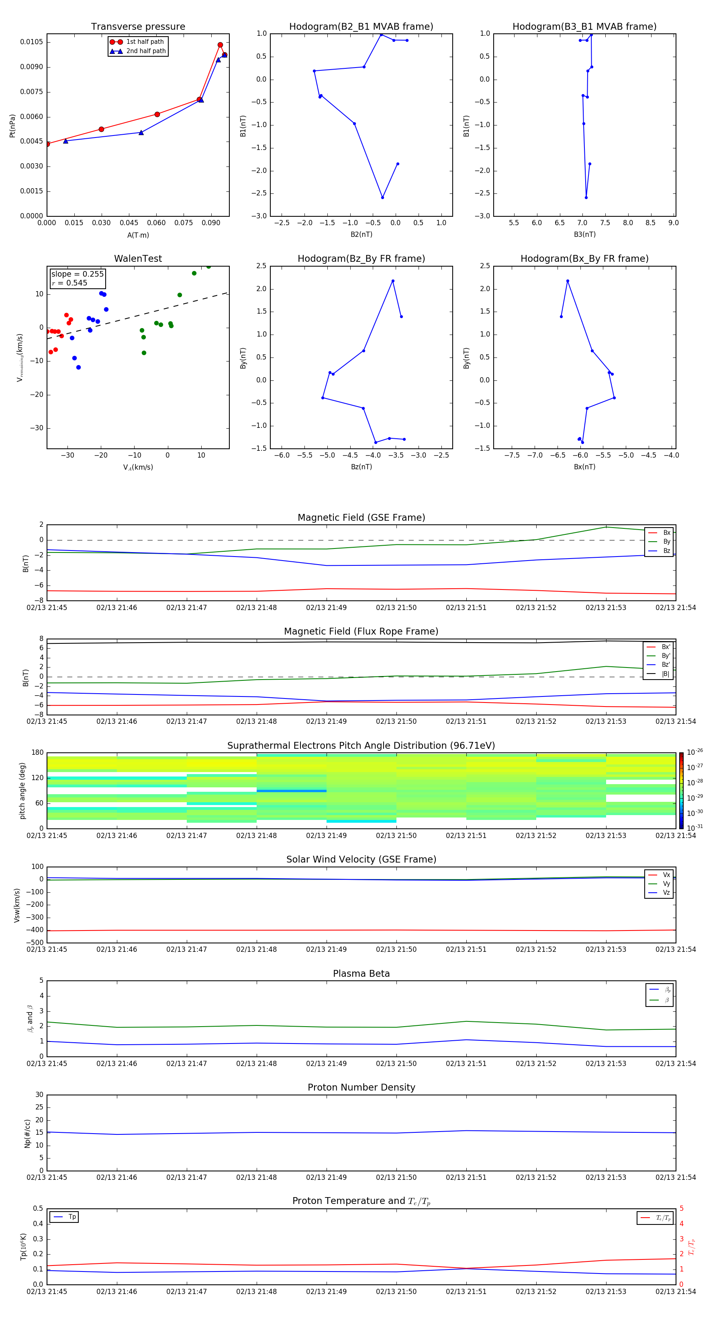Select "|B|" in flux rope legend
This screenshot has height=1327, width=723.
(x=659, y=674)
